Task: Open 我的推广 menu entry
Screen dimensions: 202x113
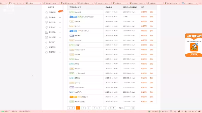Action: [x=52, y=42]
